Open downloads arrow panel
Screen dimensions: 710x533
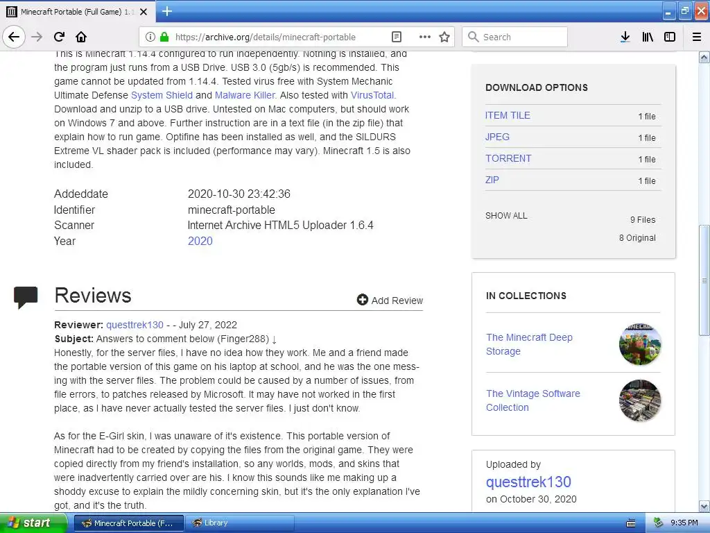click(x=625, y=37)
